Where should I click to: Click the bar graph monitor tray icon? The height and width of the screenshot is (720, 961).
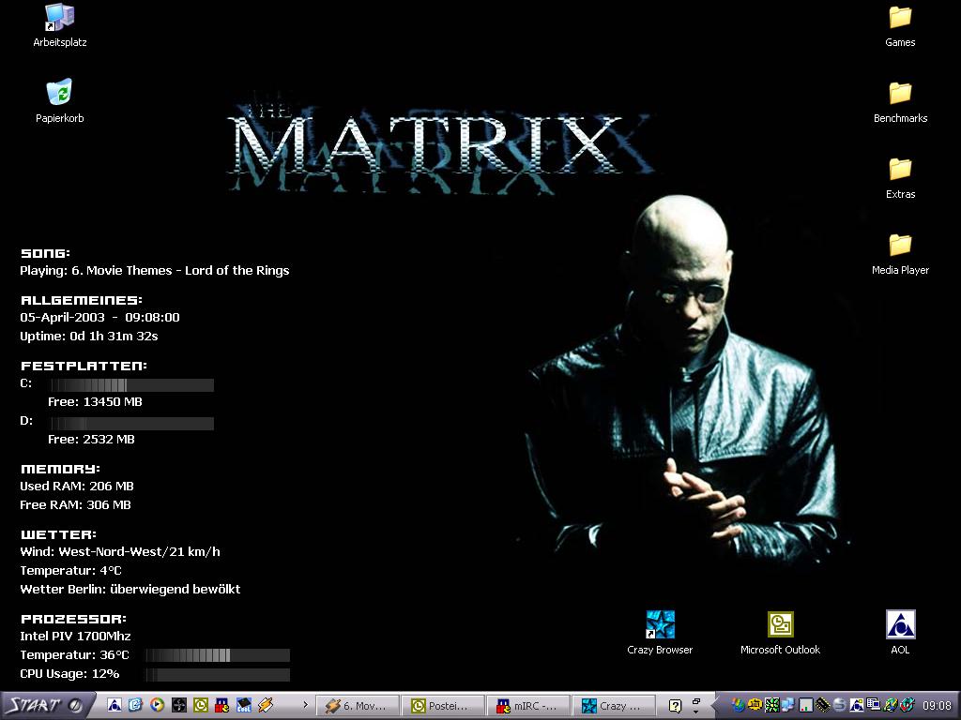click(x=806, y=705)
